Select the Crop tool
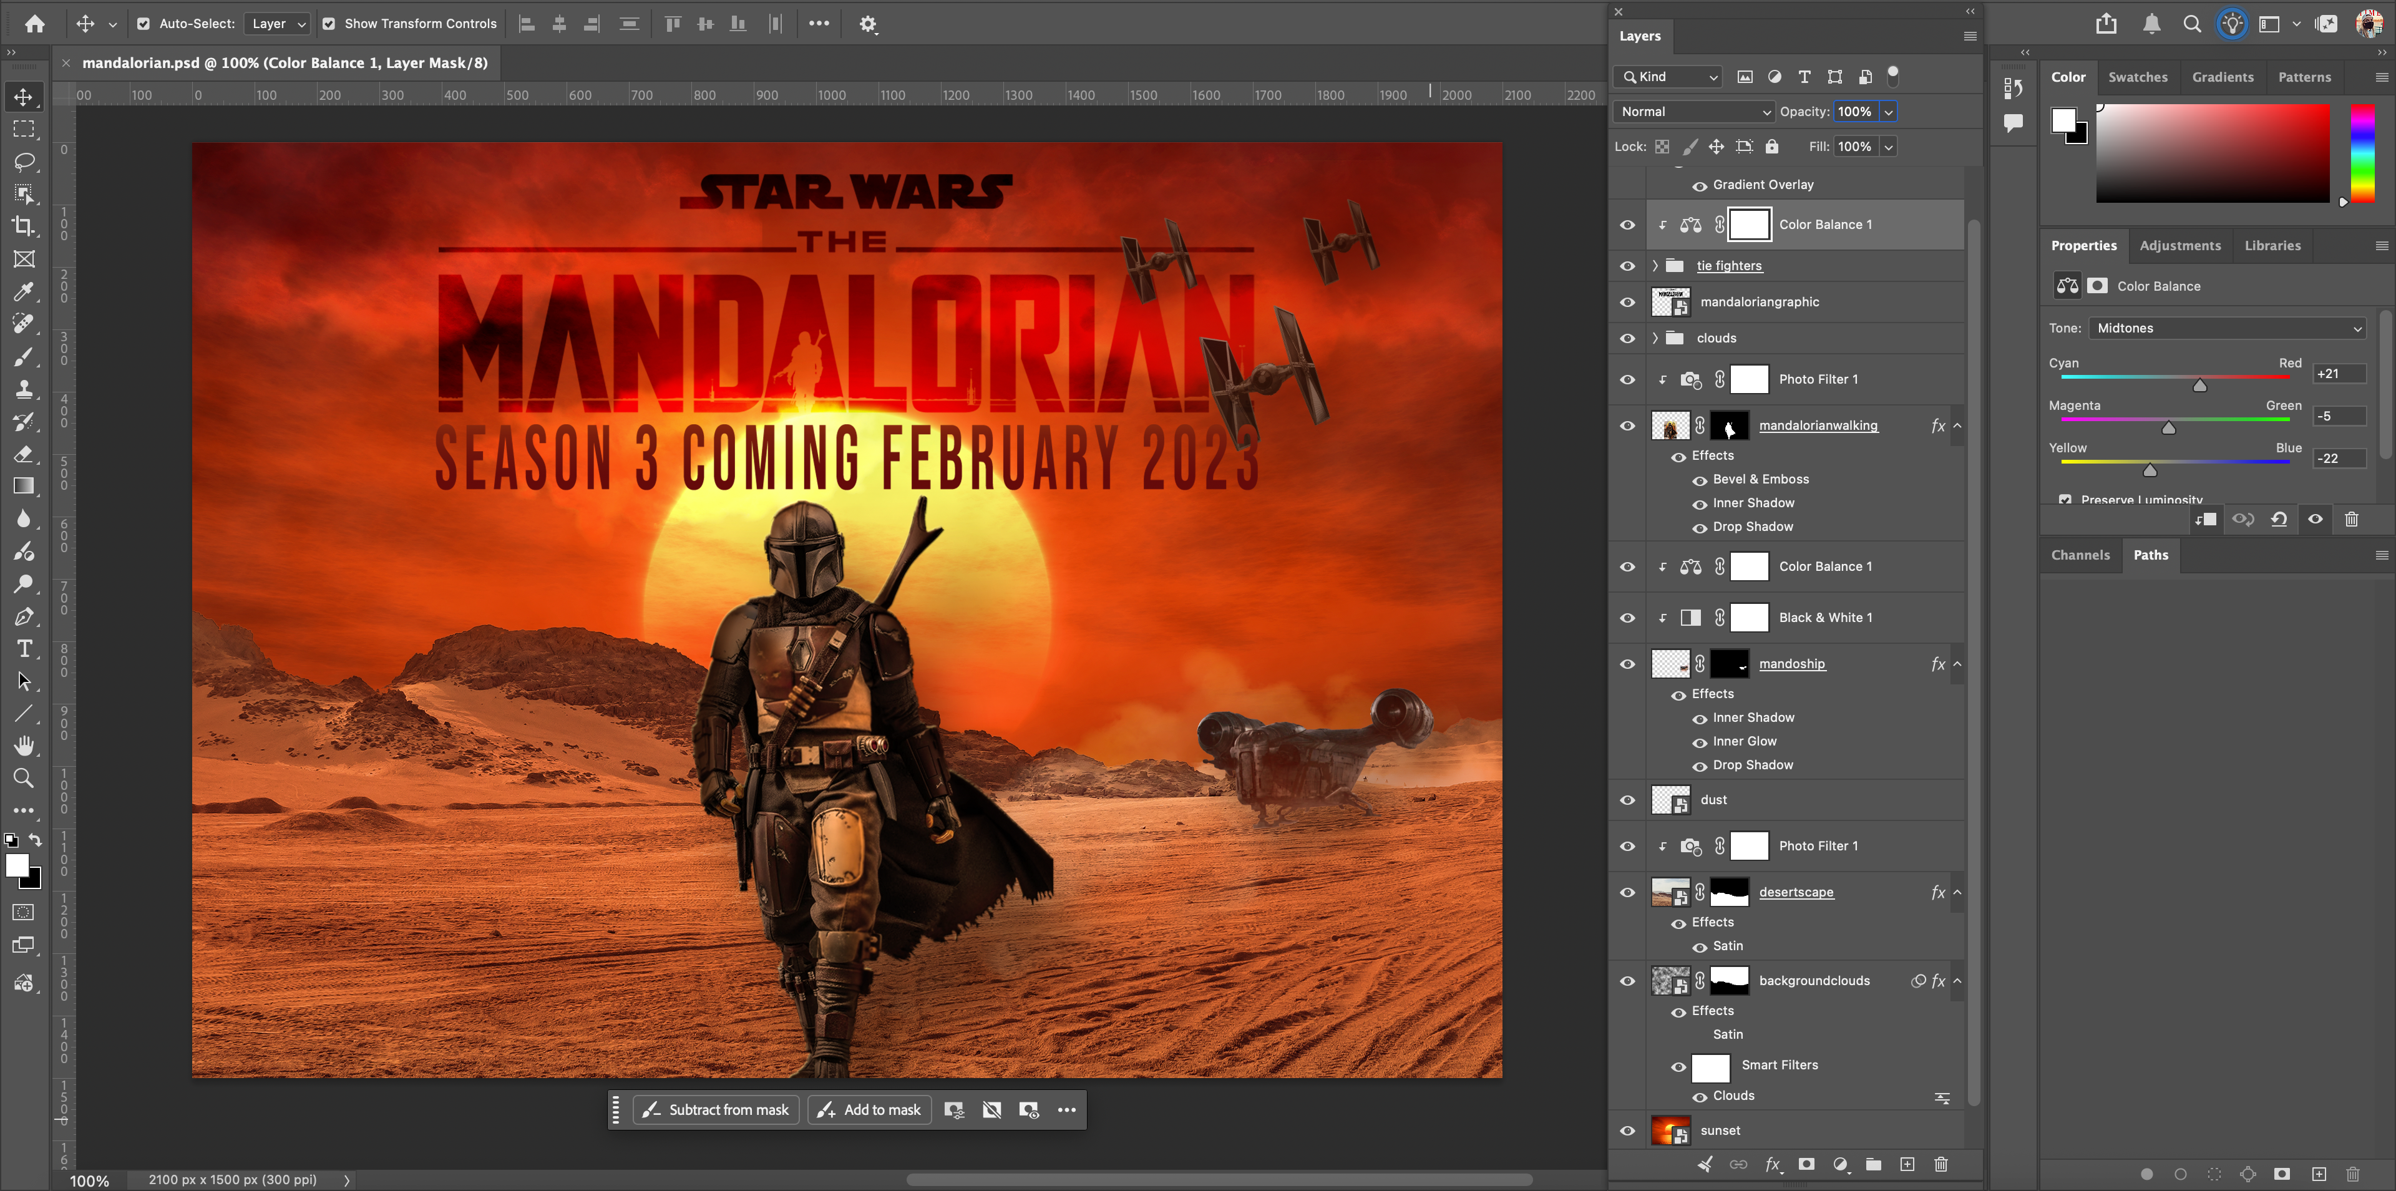2396x1191 pixels. (24, 226)
